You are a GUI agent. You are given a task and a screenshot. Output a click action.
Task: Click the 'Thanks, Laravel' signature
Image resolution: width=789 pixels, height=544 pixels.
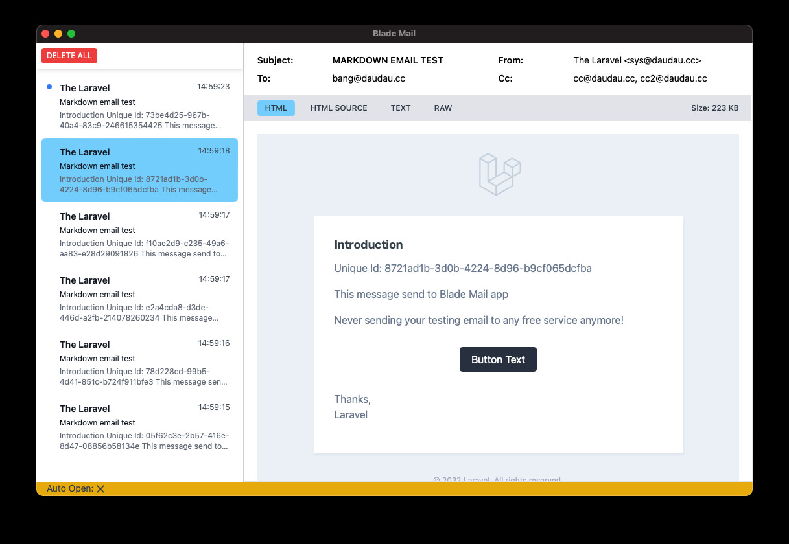(353, 407)
